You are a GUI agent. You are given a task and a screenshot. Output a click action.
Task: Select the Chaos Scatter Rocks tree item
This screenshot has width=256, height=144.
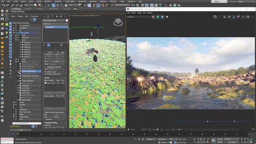tap(28, 71)
